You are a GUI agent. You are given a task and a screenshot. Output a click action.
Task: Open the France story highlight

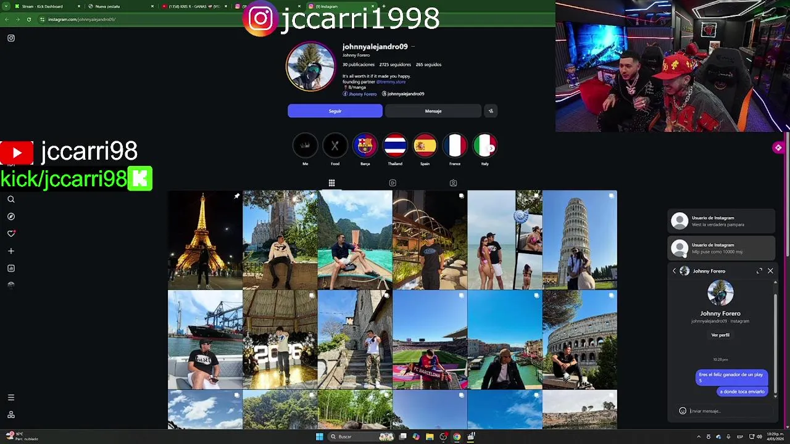[455, 146]
